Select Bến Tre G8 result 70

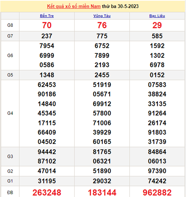[x=47, y=25]
